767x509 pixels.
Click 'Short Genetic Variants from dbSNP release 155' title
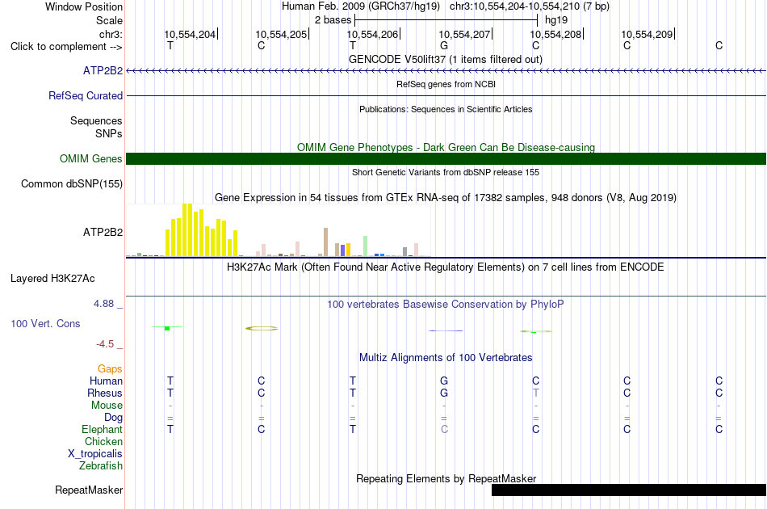click(446, 172)
